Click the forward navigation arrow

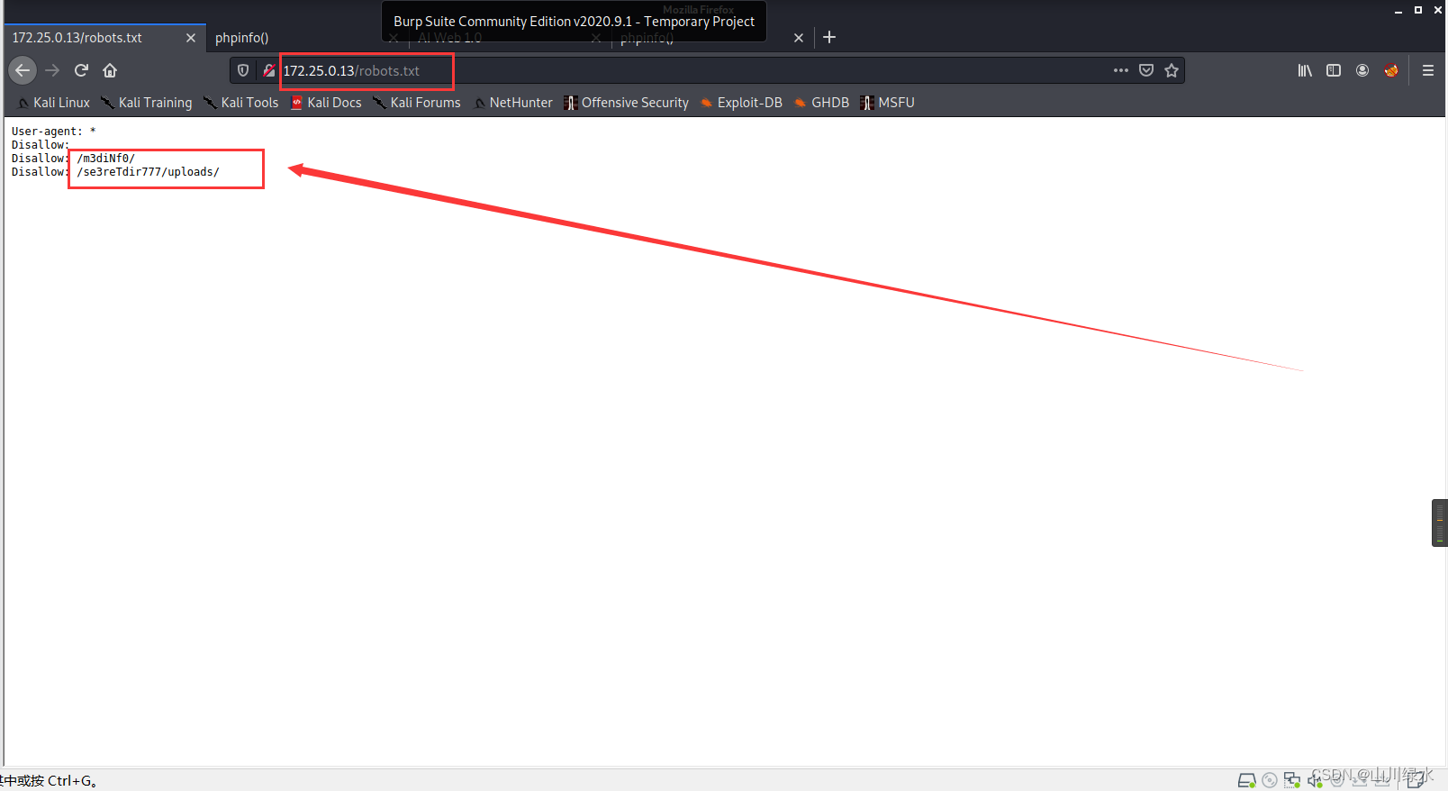coord(52,70)
